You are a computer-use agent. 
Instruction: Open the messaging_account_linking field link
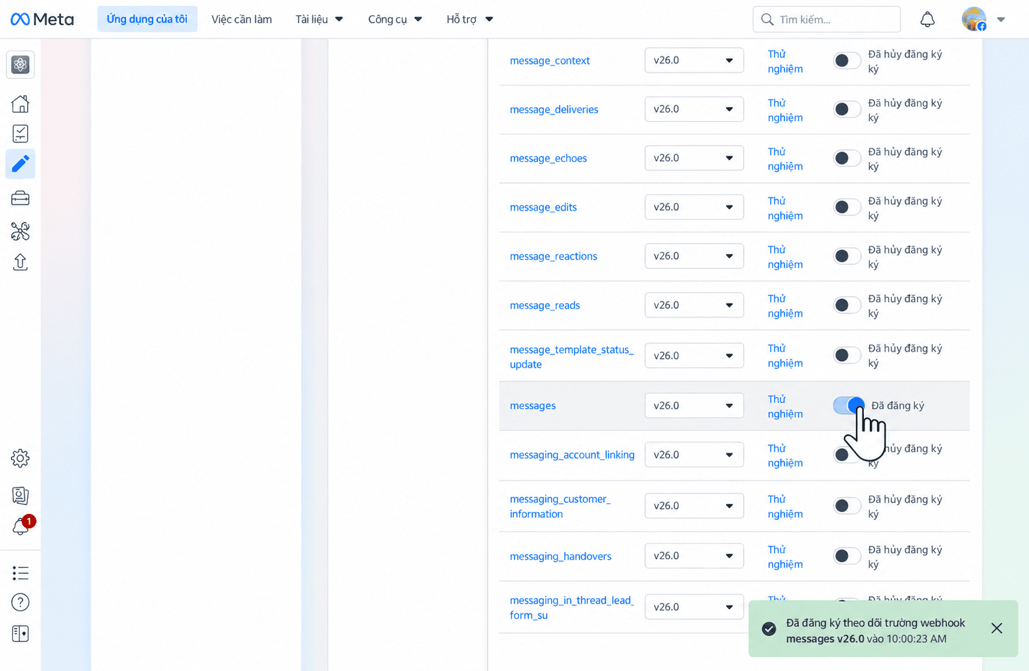572,455
